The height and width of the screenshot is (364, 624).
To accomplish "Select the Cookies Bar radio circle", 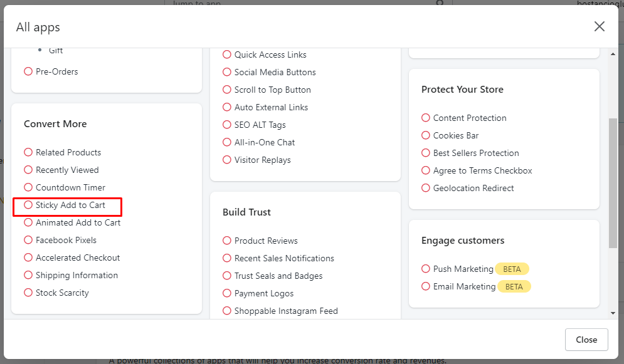I will tap(426, 135).
